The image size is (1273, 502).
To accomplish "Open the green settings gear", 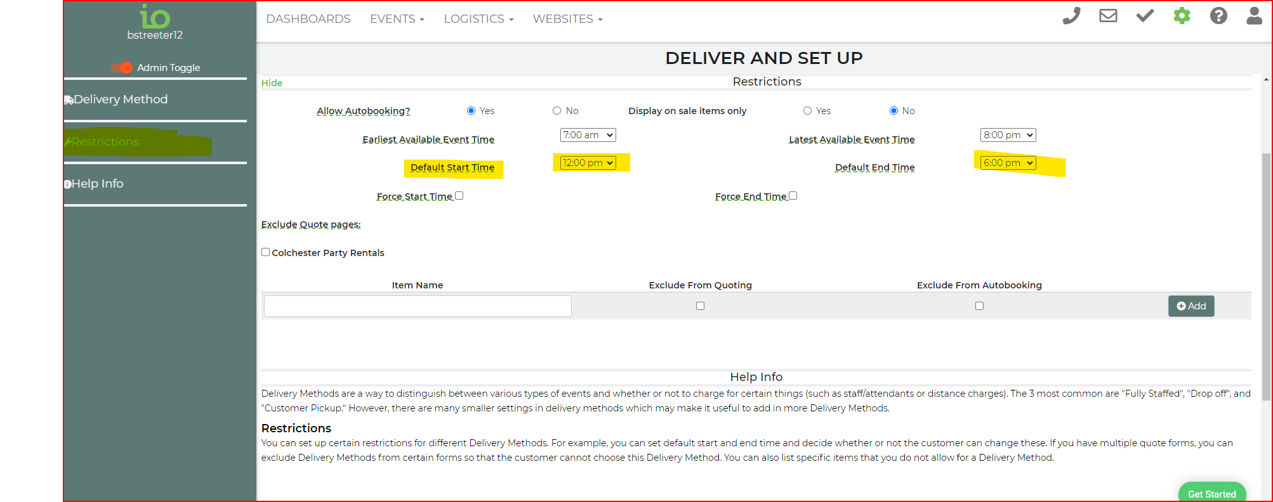I will coord(1182,16).
